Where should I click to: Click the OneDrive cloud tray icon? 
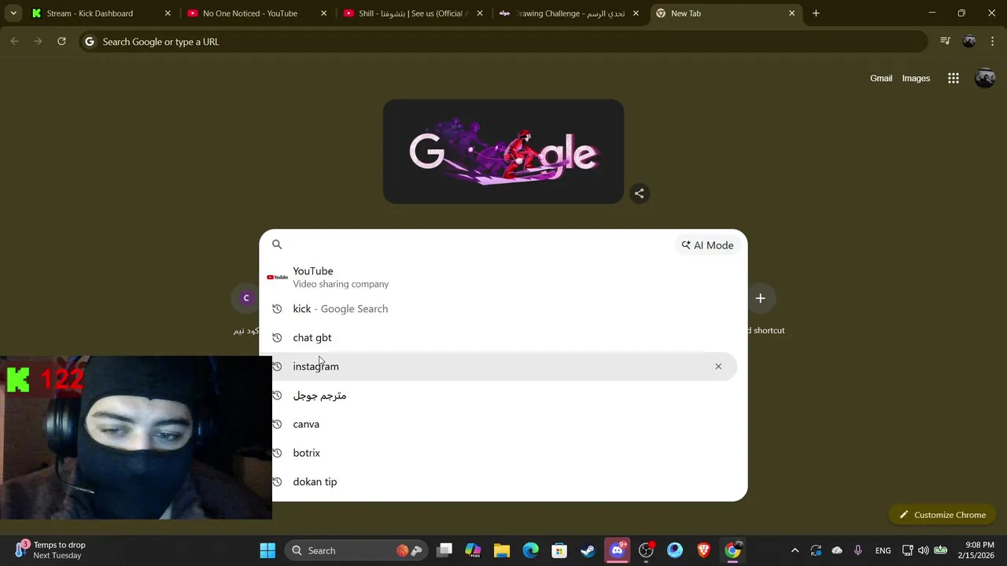(837, 550)
